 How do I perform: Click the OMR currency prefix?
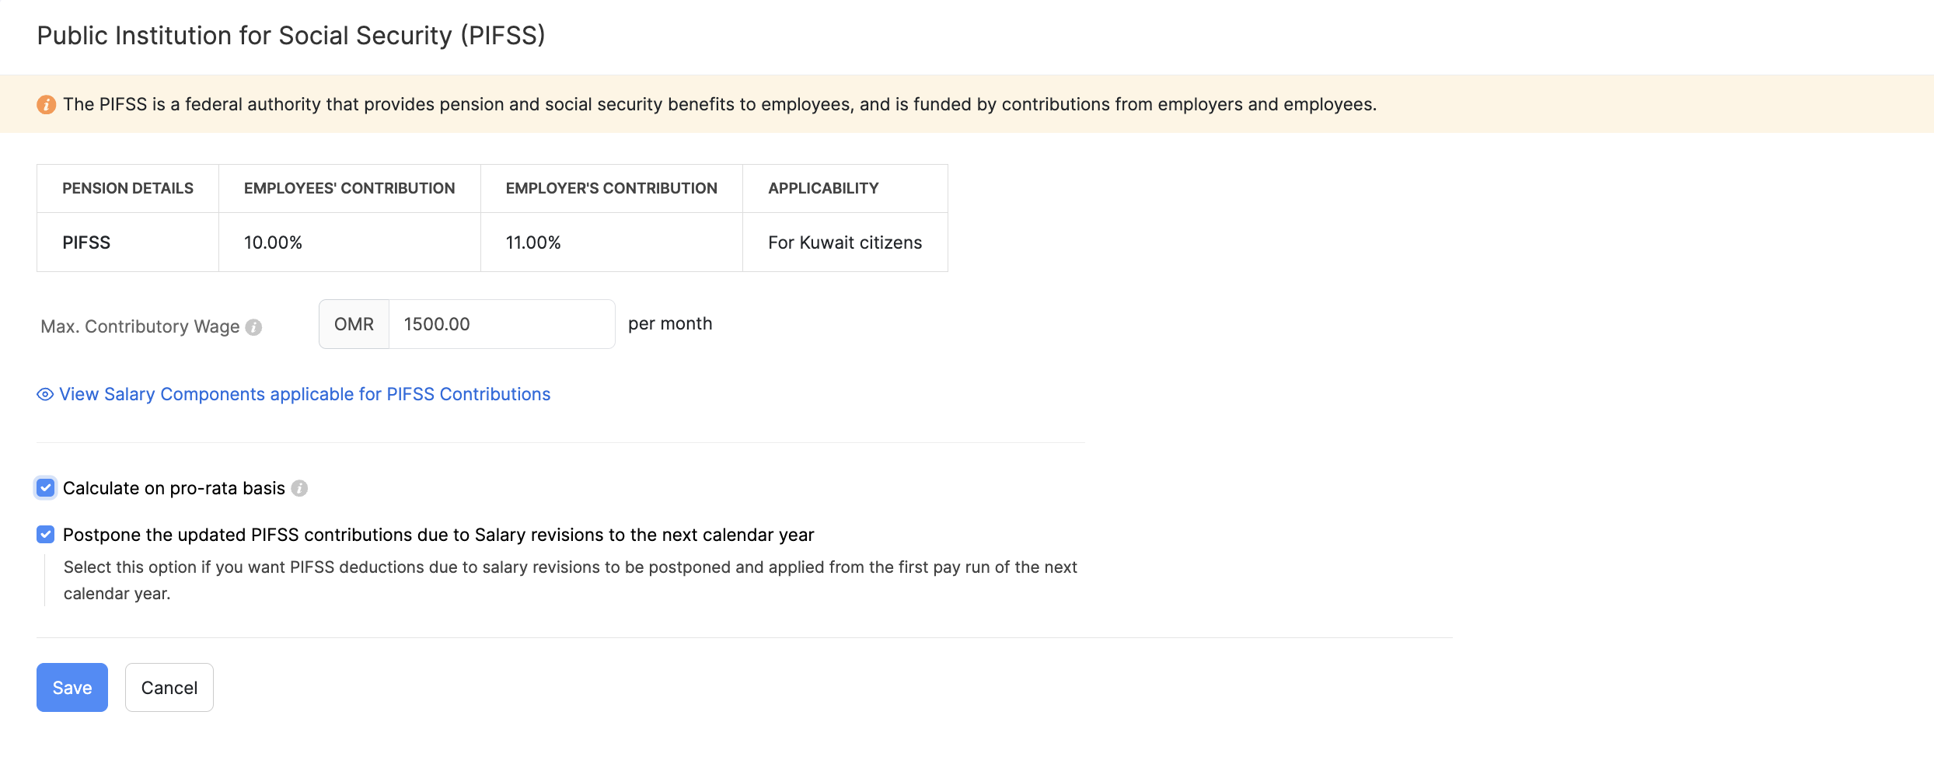(354, 324)
